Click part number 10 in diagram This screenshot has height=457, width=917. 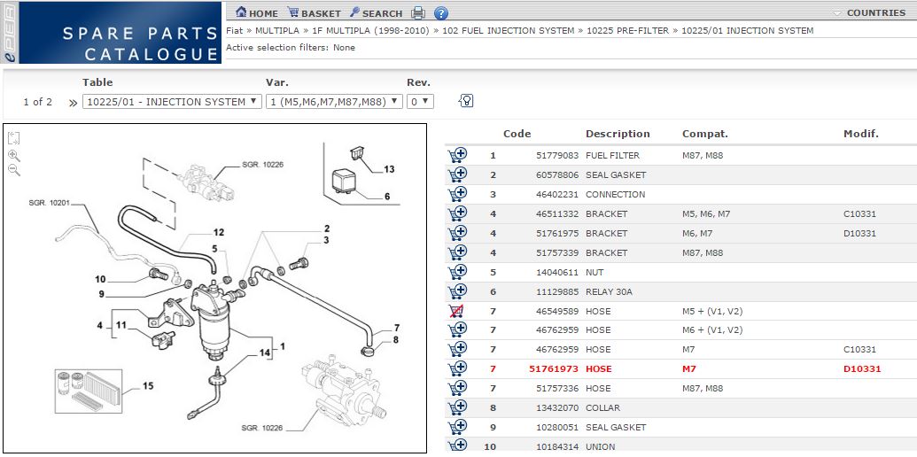click(x=100, y=279)
